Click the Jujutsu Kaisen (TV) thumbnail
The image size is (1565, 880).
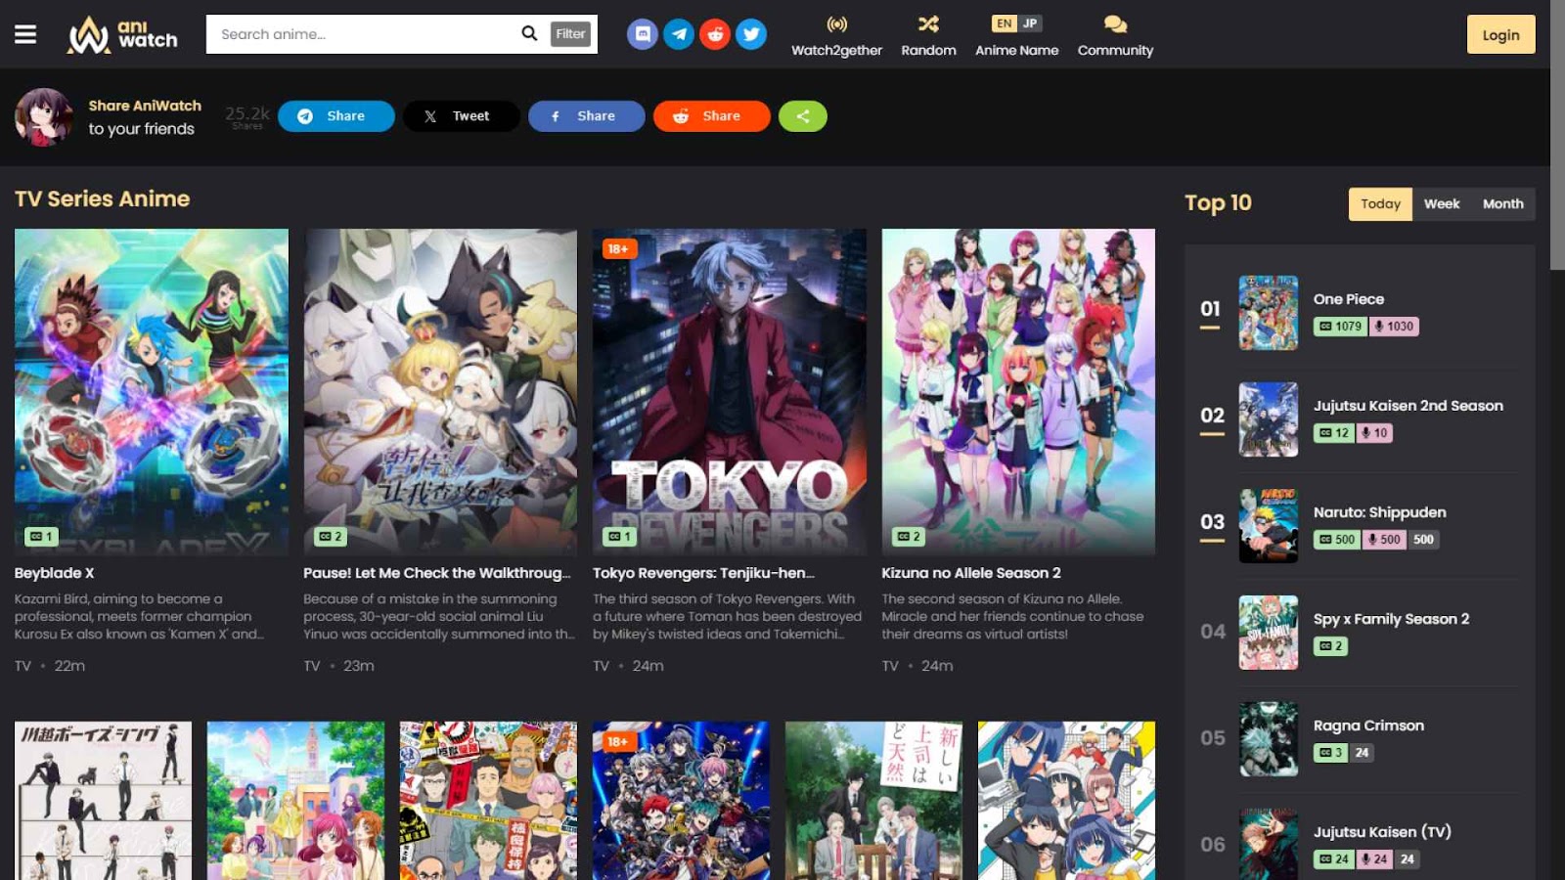tap(1269, 844)
